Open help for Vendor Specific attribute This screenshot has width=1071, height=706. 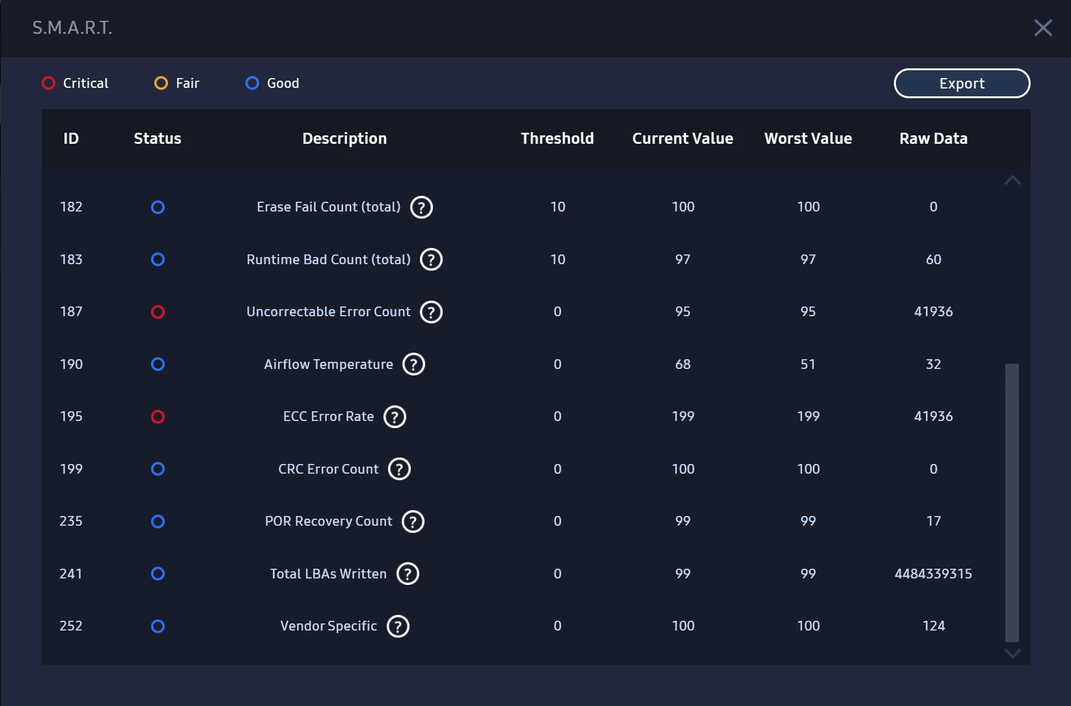tap(398, 626)
